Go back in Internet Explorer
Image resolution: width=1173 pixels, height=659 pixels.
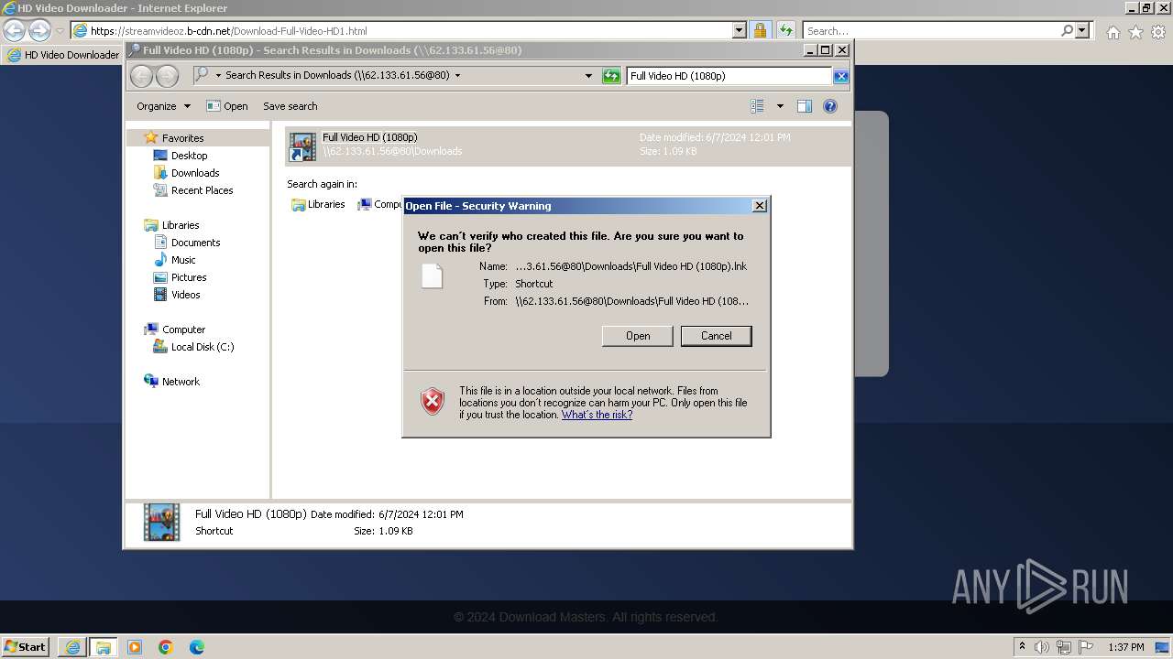tap(15, 31)
